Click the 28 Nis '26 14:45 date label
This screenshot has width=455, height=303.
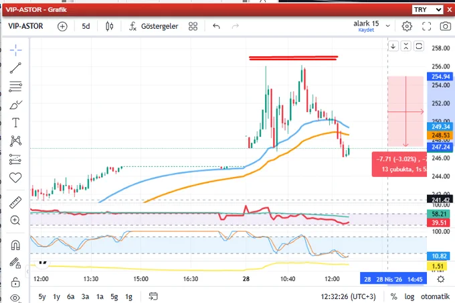tap(393, 279)
